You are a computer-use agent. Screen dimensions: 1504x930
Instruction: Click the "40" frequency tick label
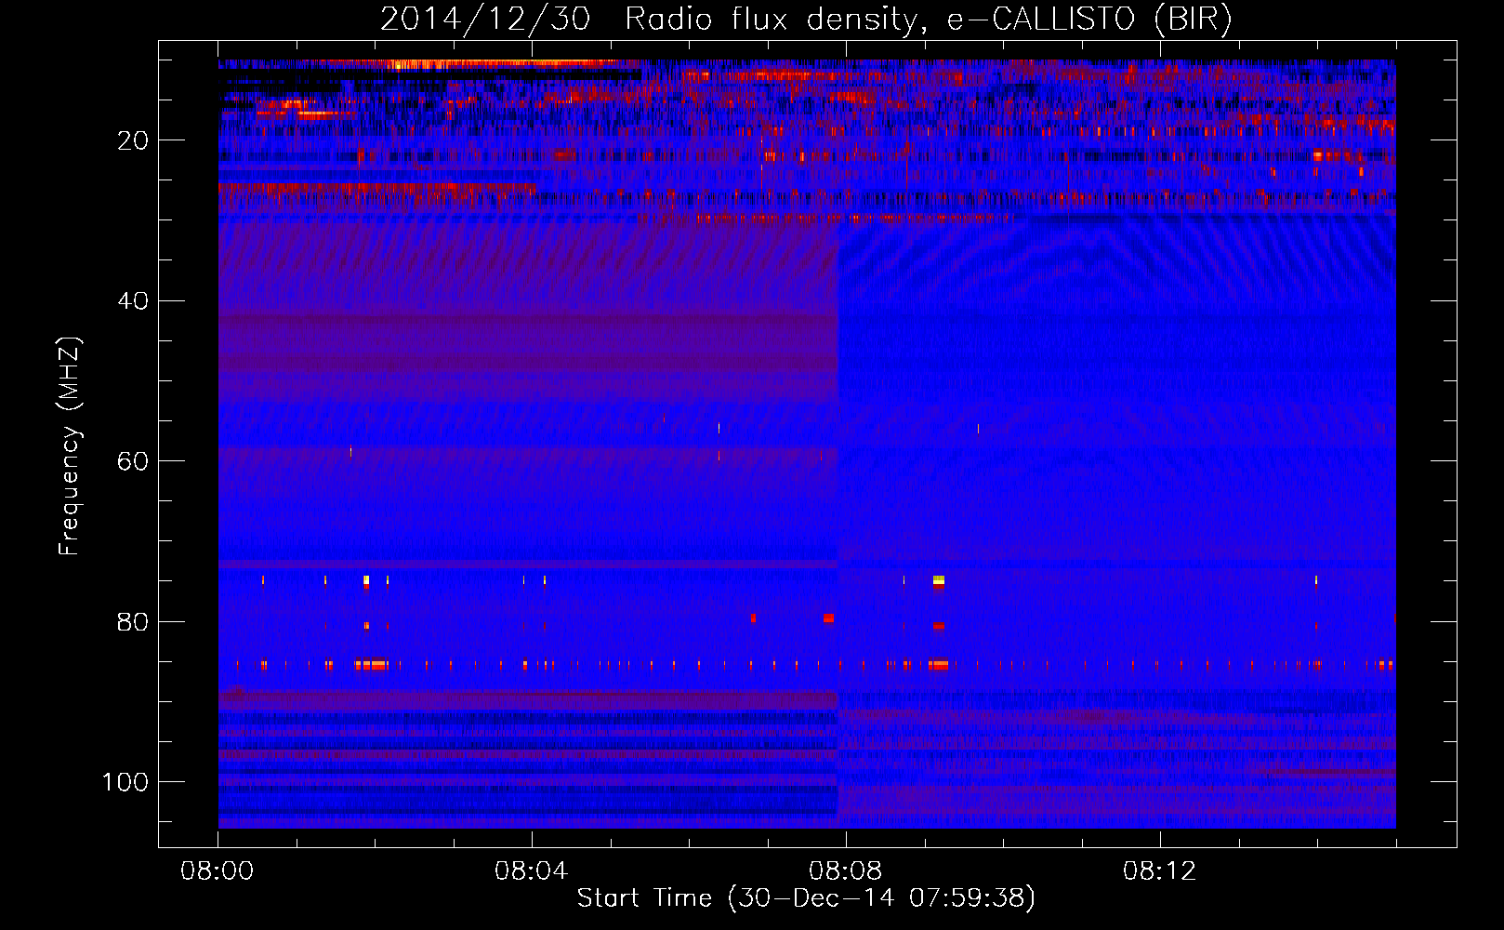coord(133,301)
